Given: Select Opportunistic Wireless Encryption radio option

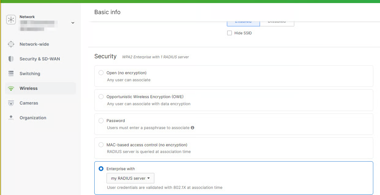Looking at the screenshot, I should point(101,97).
